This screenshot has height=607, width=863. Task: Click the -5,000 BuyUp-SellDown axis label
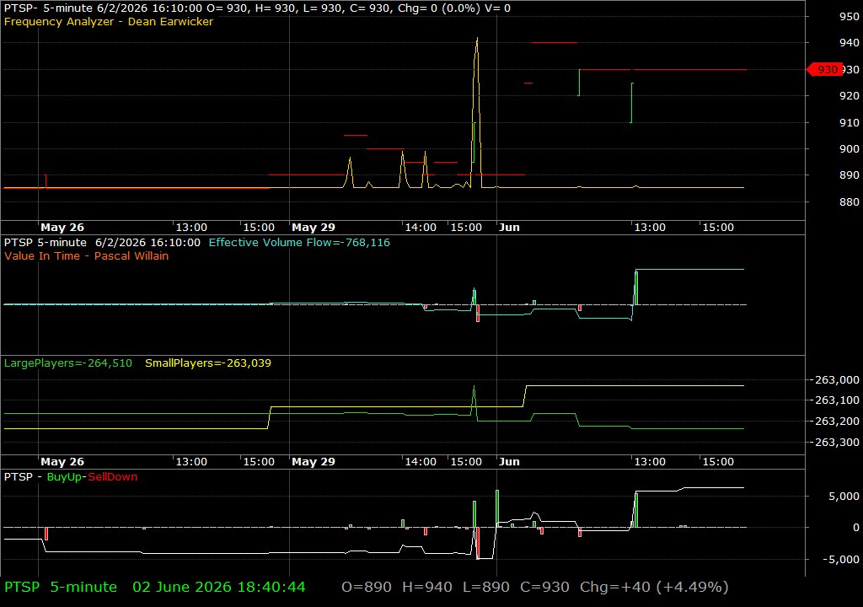[x=841, y=560]
